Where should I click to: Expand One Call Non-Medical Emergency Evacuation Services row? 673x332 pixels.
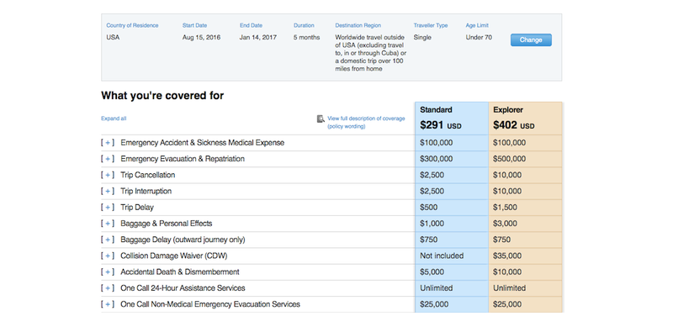108,304
